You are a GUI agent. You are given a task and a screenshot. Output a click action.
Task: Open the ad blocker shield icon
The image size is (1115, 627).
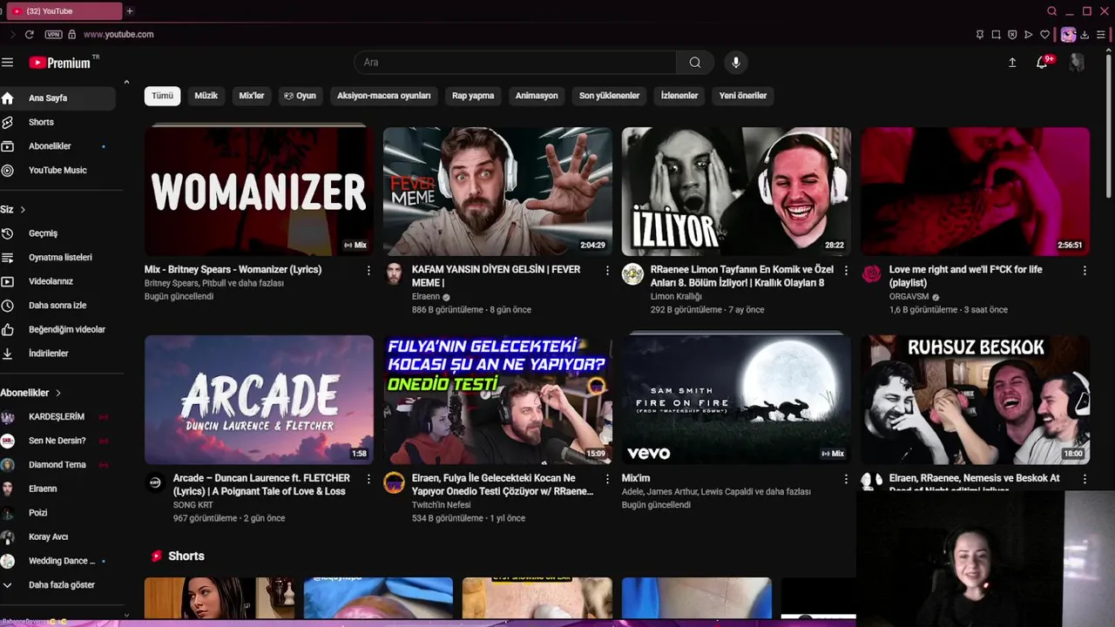pos(1012,35)
